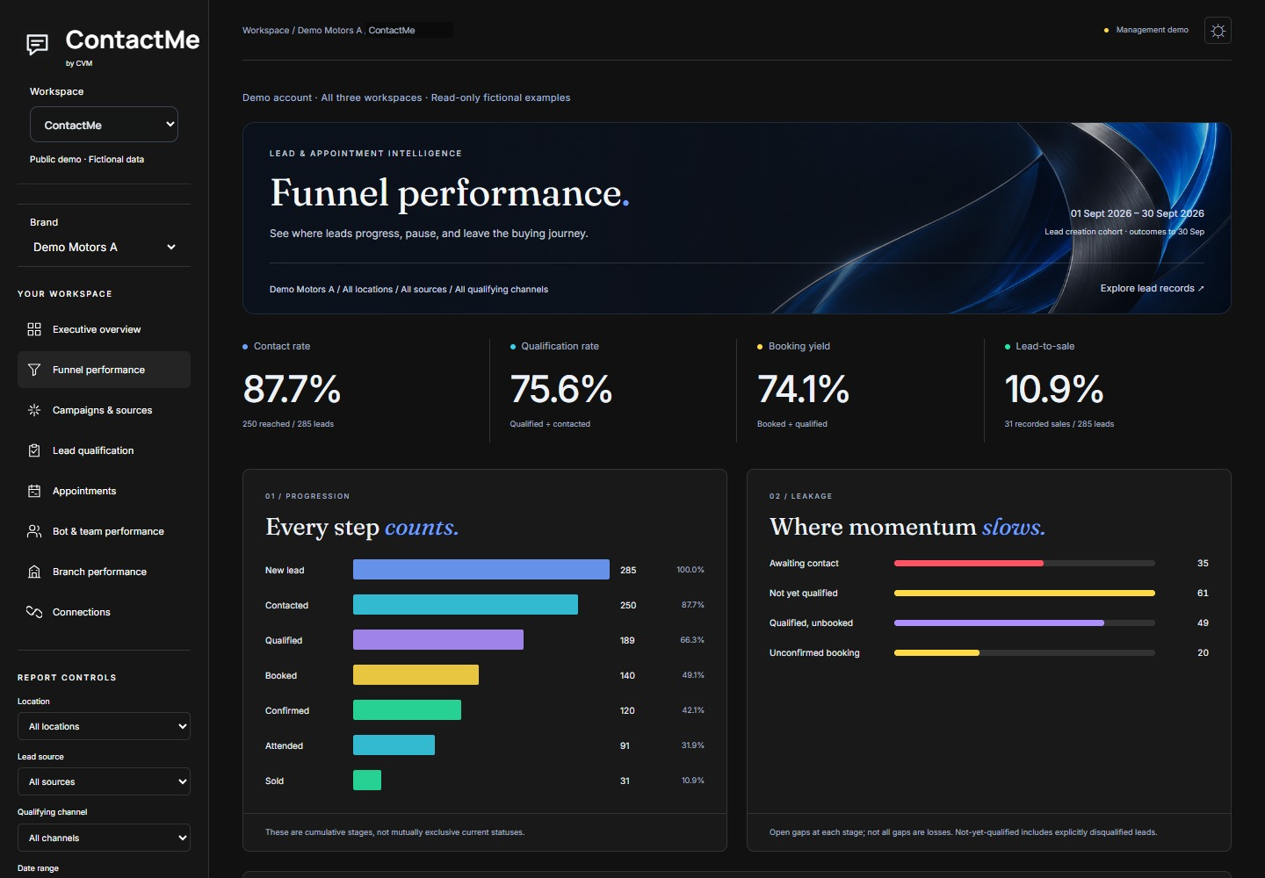Click the Bot & team performance people icon
Image resolution: width=1265 pixels, height=878 pixels.
coord(34,531)
